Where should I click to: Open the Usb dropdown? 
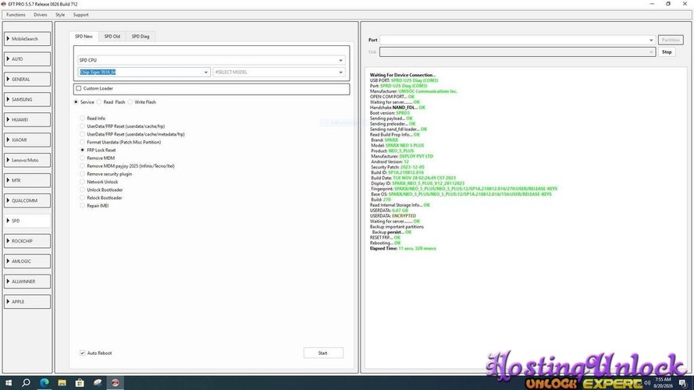(x=517, y=51)
